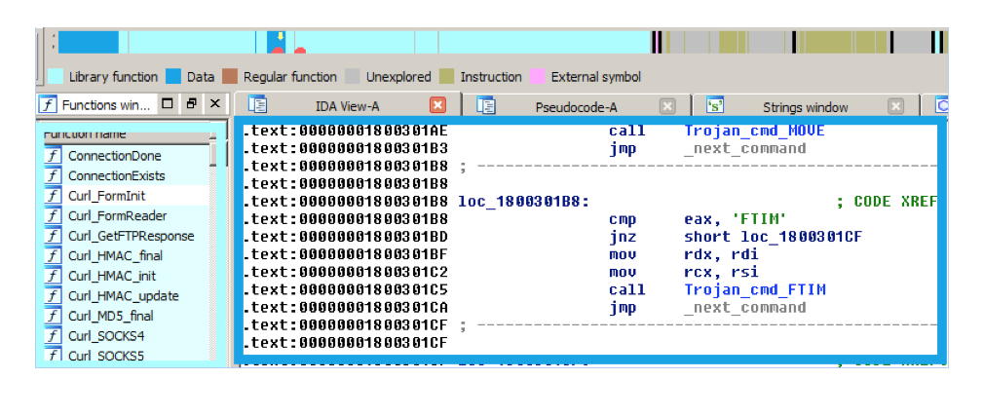983x417 pixels.
Task: Click function icon beside ConnectionDone
Action: pyautogui.click(x=53, y=155)
